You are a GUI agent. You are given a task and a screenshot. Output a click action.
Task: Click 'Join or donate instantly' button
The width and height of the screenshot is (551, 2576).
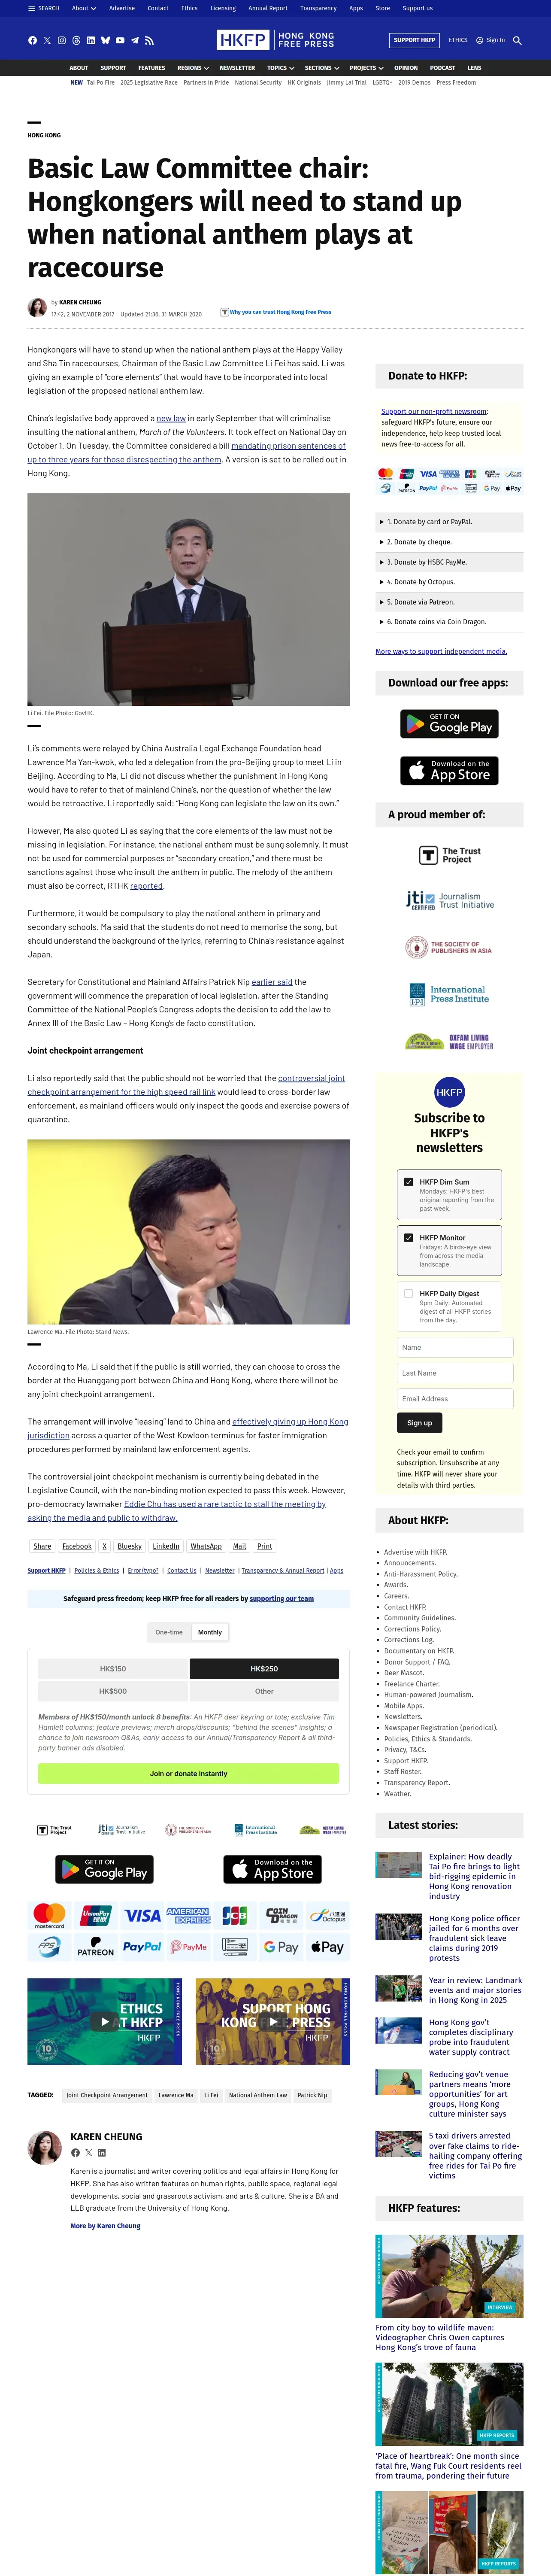coord(188,1773)
